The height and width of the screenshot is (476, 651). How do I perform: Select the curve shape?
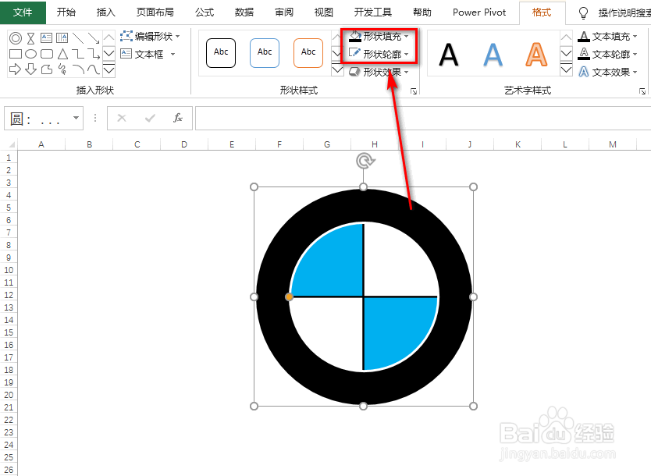click(x=94, y=69)
